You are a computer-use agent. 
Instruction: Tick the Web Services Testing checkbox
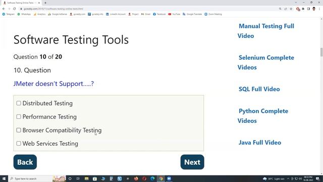click(19, 144)
